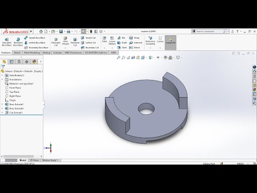This screenshot has height=193, width=257.
Task: Choose the Swept Cut command
Action: pyautogui.click(x=88, y=38)
